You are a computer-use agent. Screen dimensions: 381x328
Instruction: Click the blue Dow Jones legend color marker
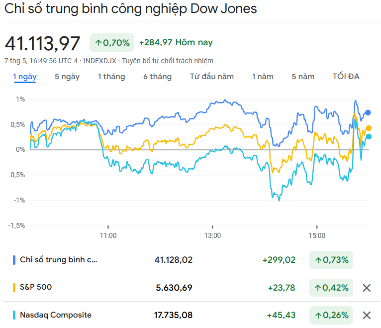14,260
